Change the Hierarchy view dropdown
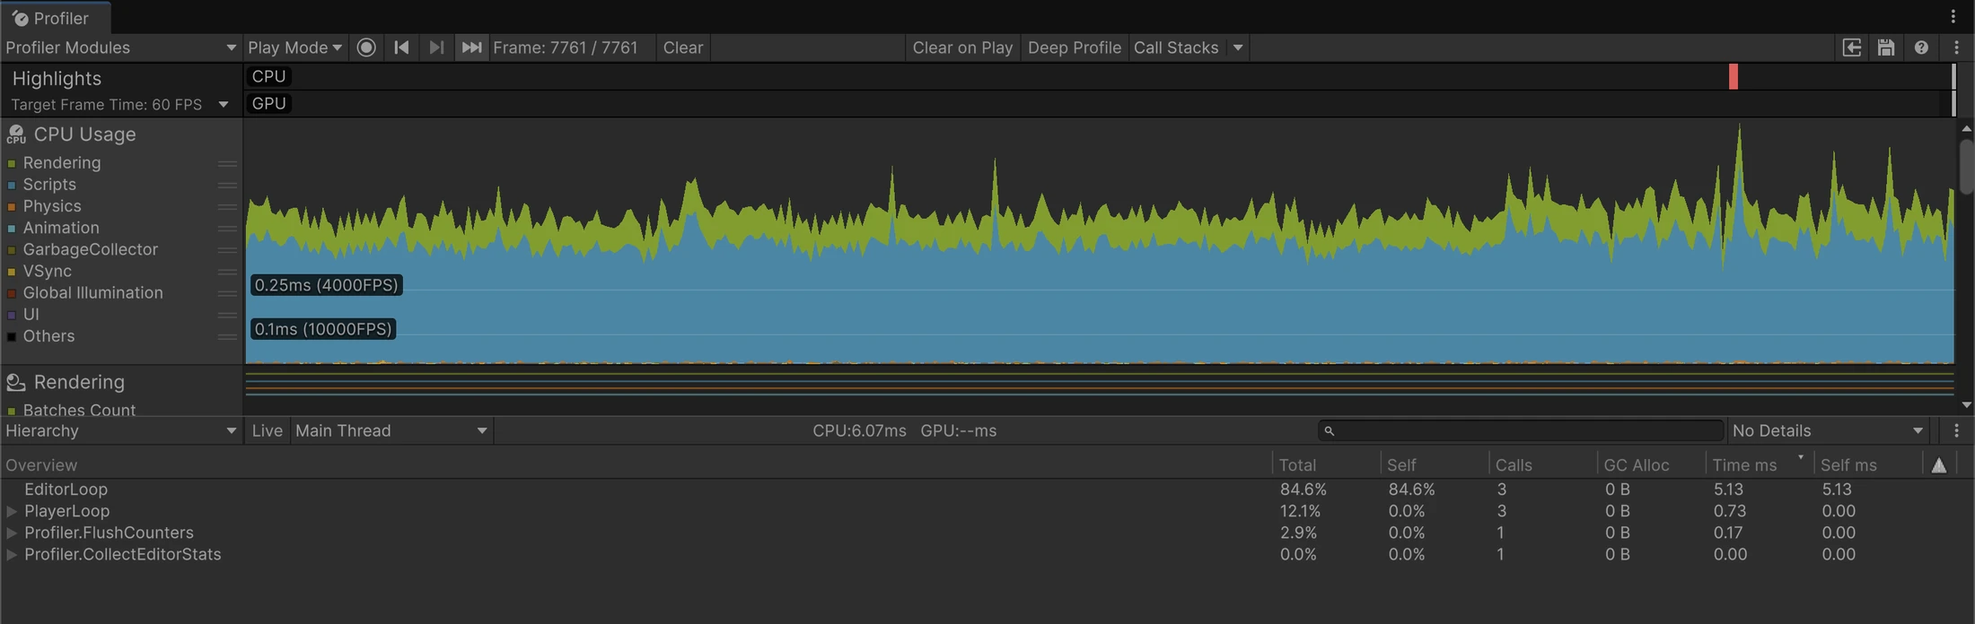The height and width of the screenshot is (624, 1975). [120, 431]
